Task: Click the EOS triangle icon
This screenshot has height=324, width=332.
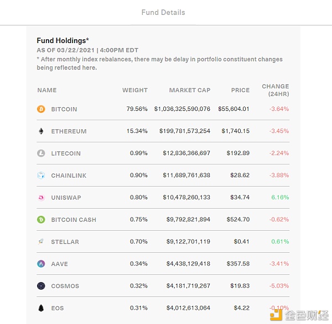Action: 41,308
